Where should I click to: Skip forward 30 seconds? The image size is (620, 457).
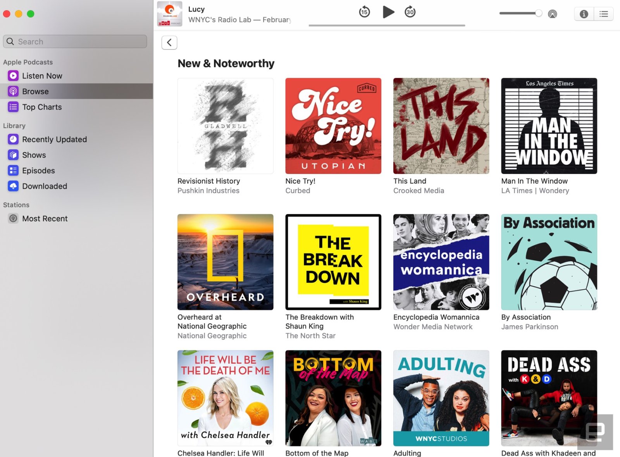click(410, 12)
